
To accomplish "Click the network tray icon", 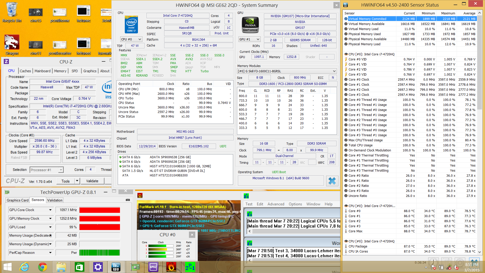I will (449, 267).
